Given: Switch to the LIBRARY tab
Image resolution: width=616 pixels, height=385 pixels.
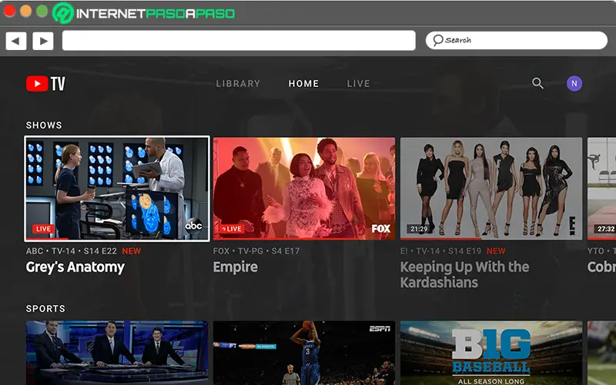Looking at the screenshot, I should [x=238, y=84].
